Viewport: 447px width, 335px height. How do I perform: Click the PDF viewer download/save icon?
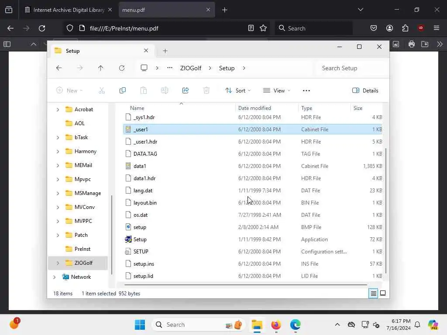425,44
